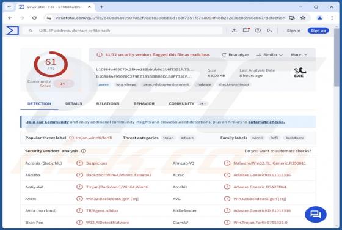Open the RELATIONS tab
This screenshot has height=230, width=342.
[107, 103]
